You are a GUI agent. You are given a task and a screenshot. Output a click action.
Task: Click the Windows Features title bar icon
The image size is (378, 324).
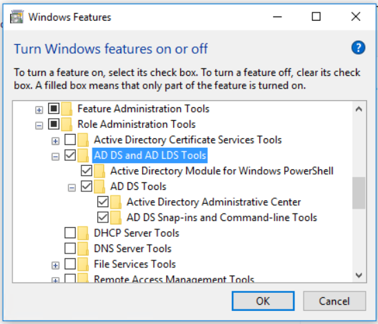17,17
